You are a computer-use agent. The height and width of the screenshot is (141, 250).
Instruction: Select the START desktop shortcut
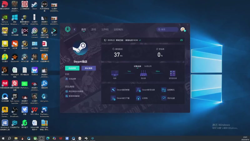pos(54,32)
